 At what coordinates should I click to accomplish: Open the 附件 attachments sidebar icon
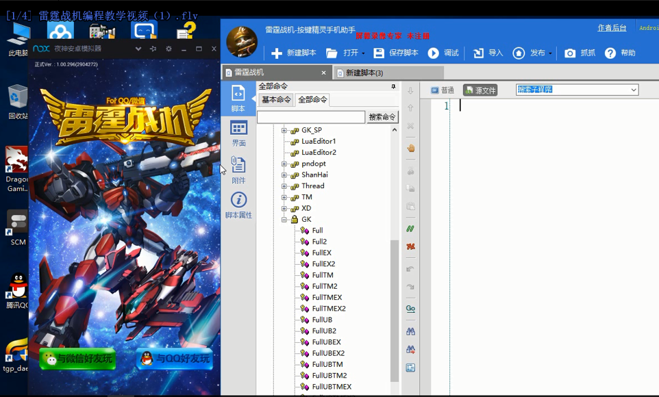pyautogui.click(x=238, y=169)
